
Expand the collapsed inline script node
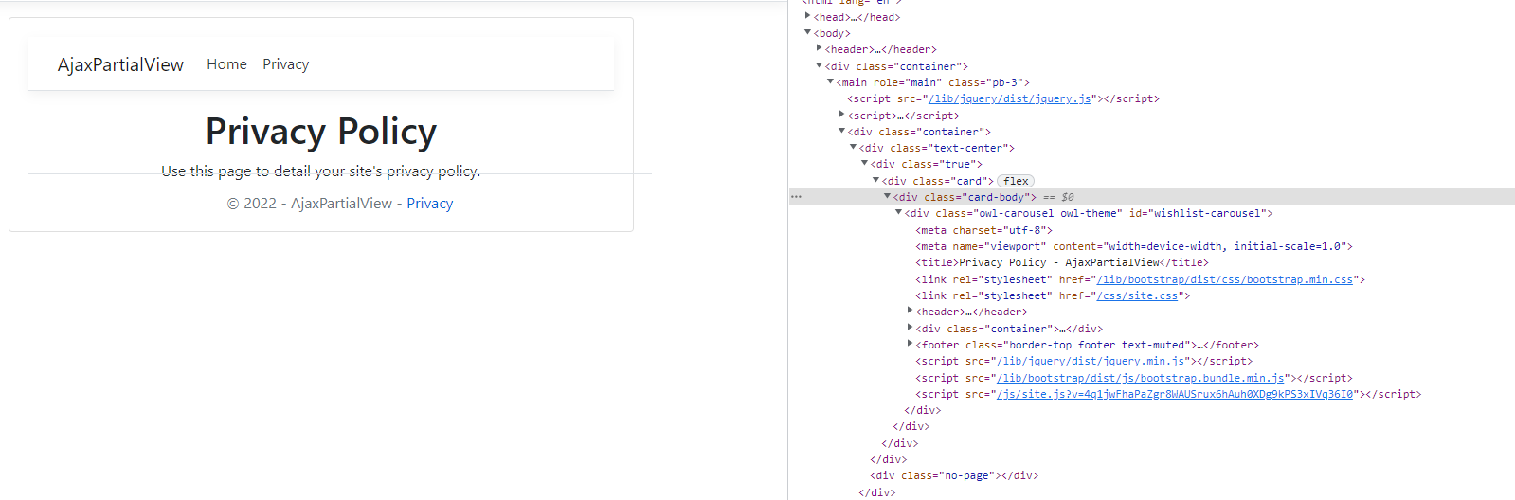842,115
